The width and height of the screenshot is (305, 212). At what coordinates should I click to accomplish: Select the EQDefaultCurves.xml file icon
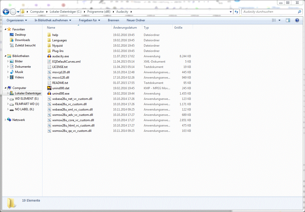coord(49,62)
